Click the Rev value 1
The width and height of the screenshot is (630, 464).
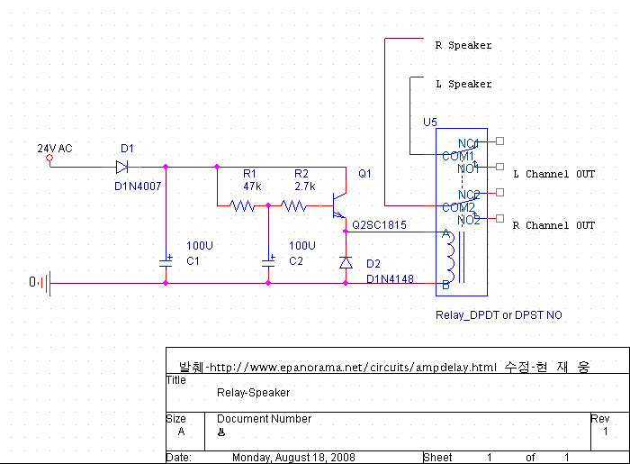606,432
